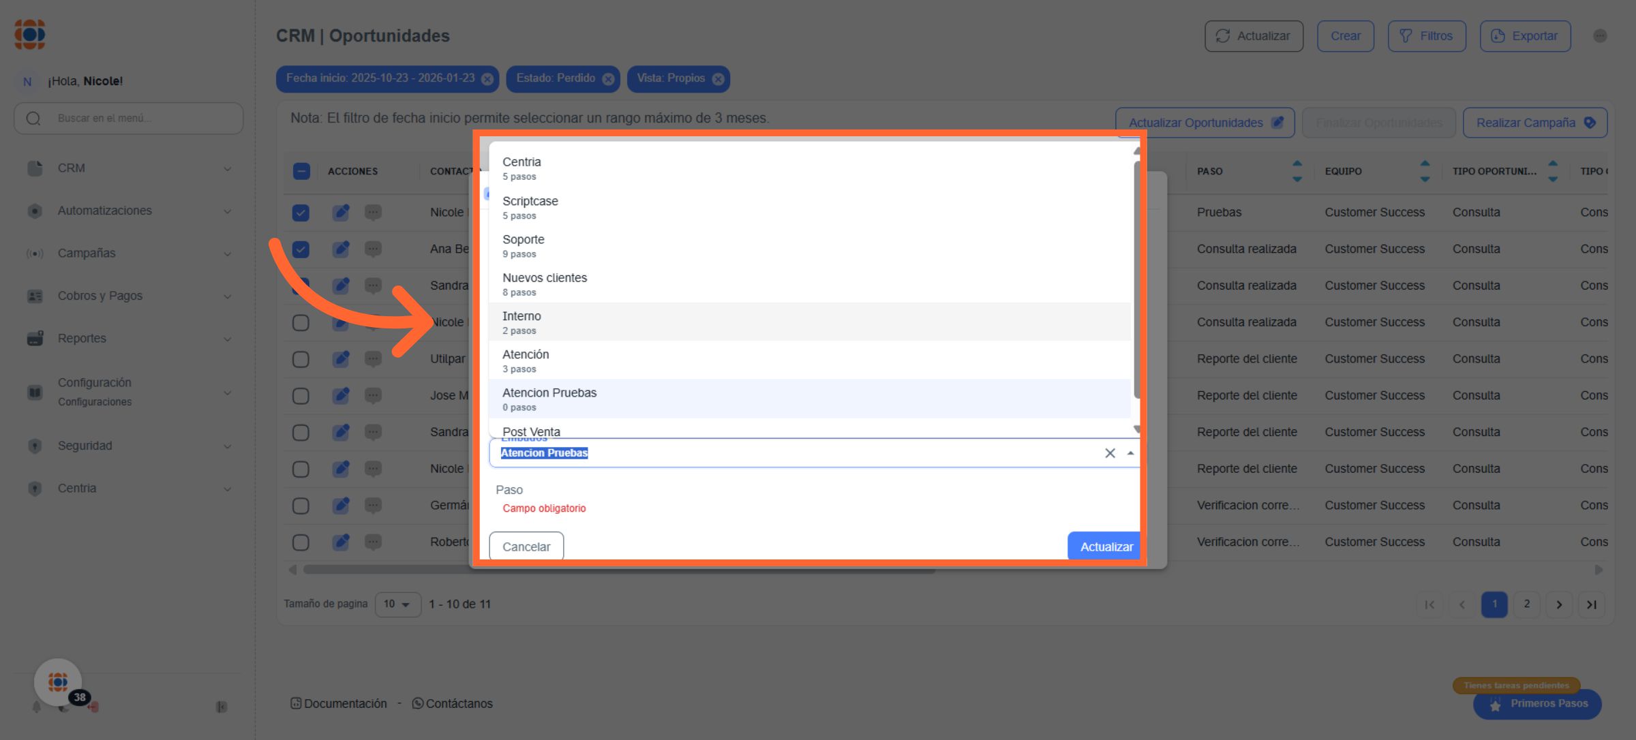Open the comment icon in Jose row
The image size is (1636, 740).
373,395
